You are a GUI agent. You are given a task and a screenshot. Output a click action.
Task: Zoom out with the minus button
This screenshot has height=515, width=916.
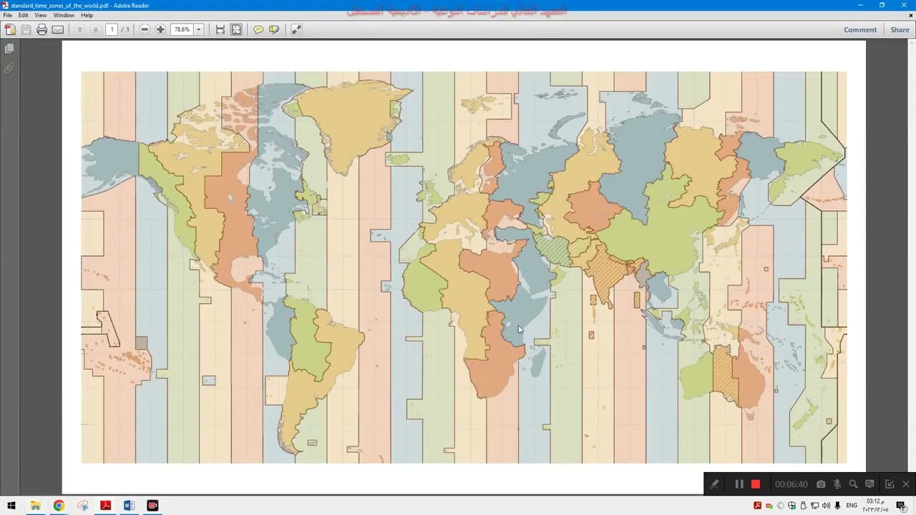pyautogui.click(x=145, y=29)
